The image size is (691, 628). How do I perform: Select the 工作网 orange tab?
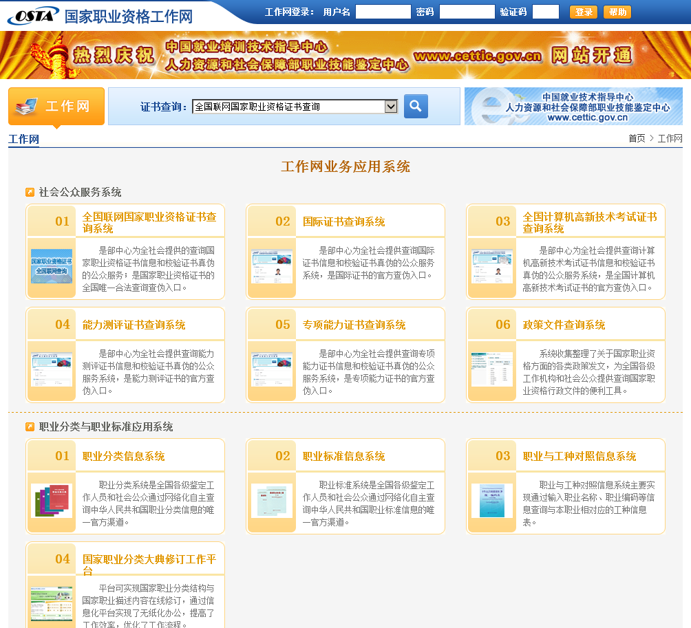pyautogui.click(x=56, y=106)
